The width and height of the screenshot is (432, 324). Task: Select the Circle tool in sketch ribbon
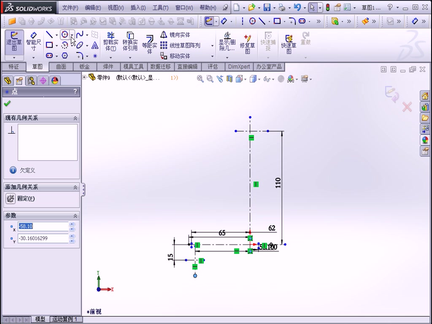pos(65,35)
